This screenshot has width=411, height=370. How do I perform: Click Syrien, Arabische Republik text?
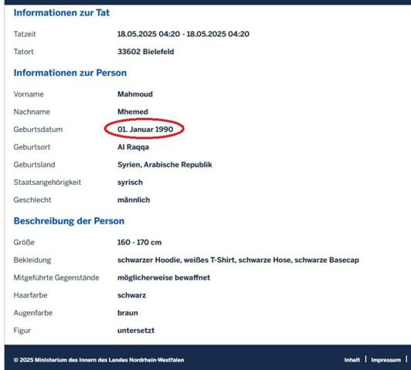[x=165, y=164]
